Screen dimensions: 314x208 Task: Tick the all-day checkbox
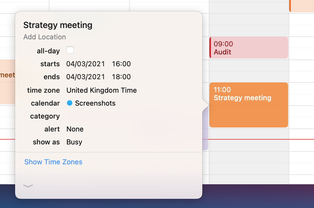tap(70, 50)
